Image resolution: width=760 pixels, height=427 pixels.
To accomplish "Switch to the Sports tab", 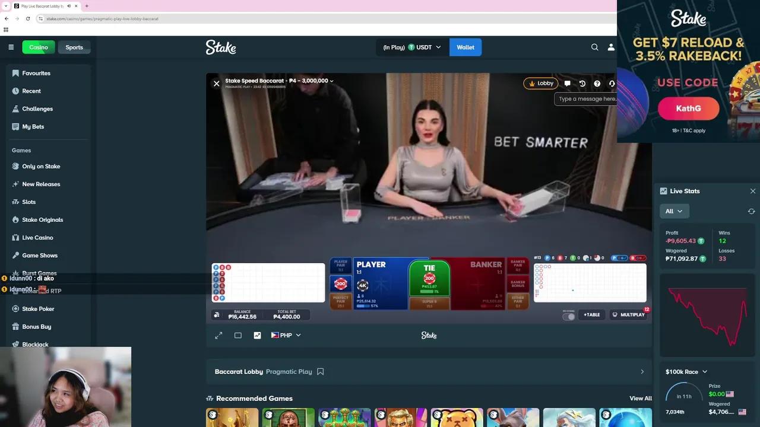I will click(74, 47).
